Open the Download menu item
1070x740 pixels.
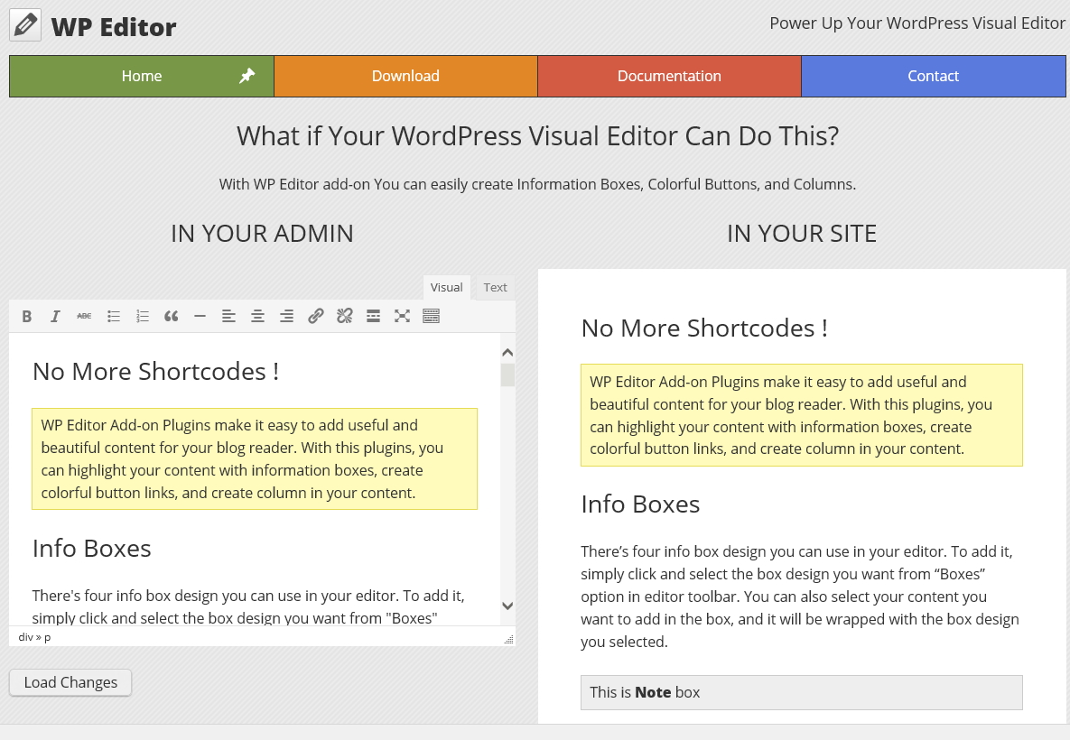click(406, 77)
